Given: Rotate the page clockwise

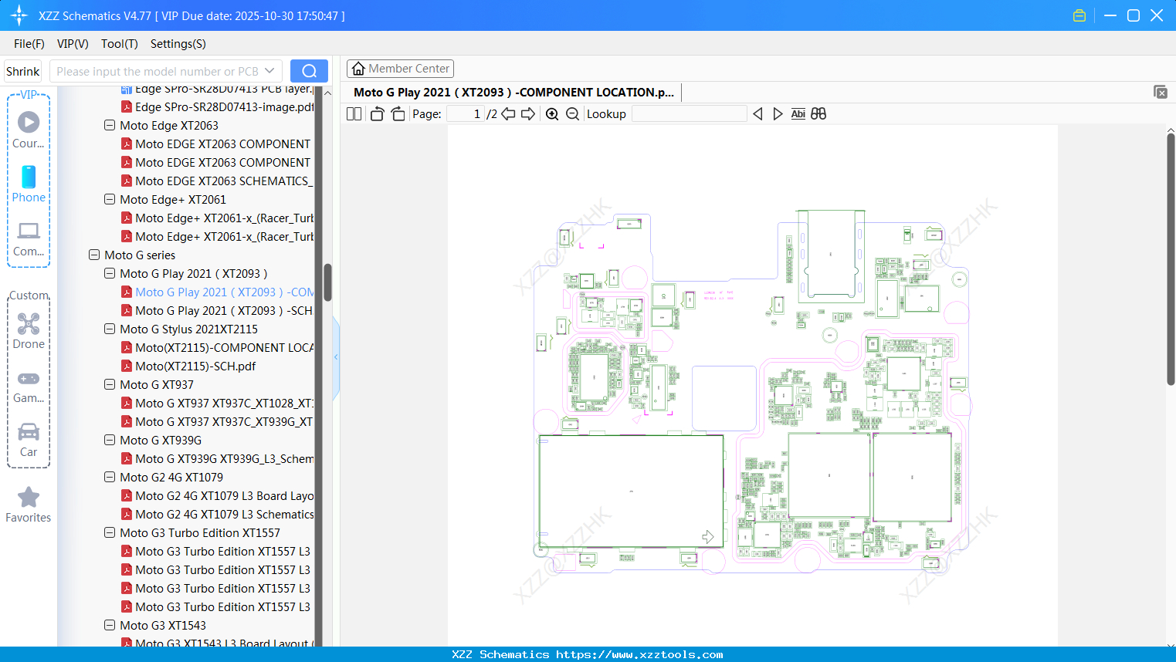Looking at the screenshot, I should (x=397, y=113).
